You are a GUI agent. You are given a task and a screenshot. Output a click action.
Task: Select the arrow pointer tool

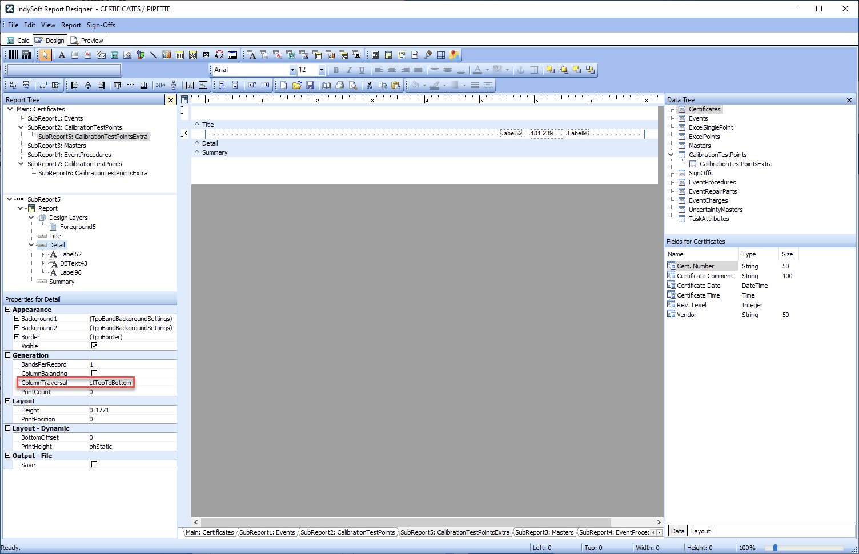pyautogui.click(x=45, y=55)
